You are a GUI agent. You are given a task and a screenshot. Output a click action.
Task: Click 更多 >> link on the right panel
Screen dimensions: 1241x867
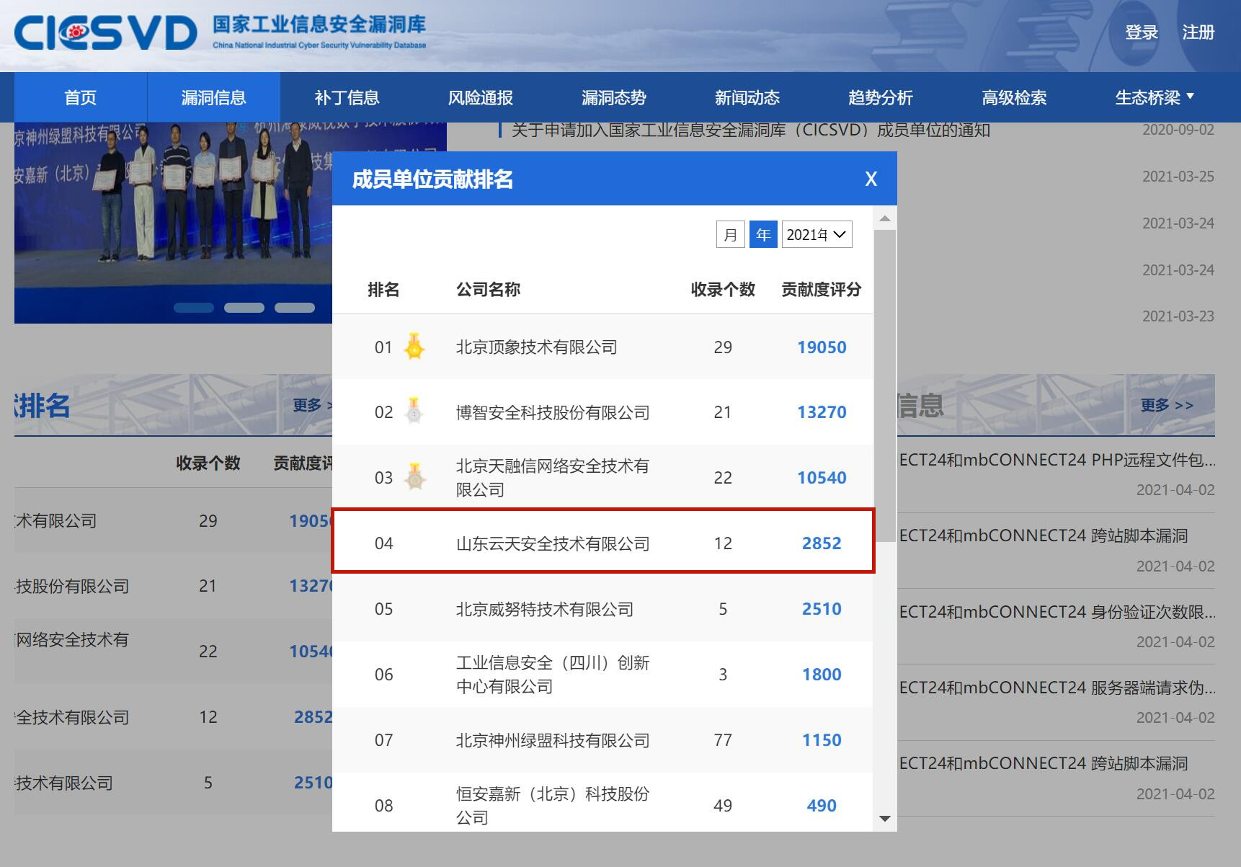[1166, 405]
